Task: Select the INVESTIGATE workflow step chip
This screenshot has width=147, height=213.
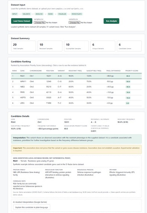Action: (77, 14)
